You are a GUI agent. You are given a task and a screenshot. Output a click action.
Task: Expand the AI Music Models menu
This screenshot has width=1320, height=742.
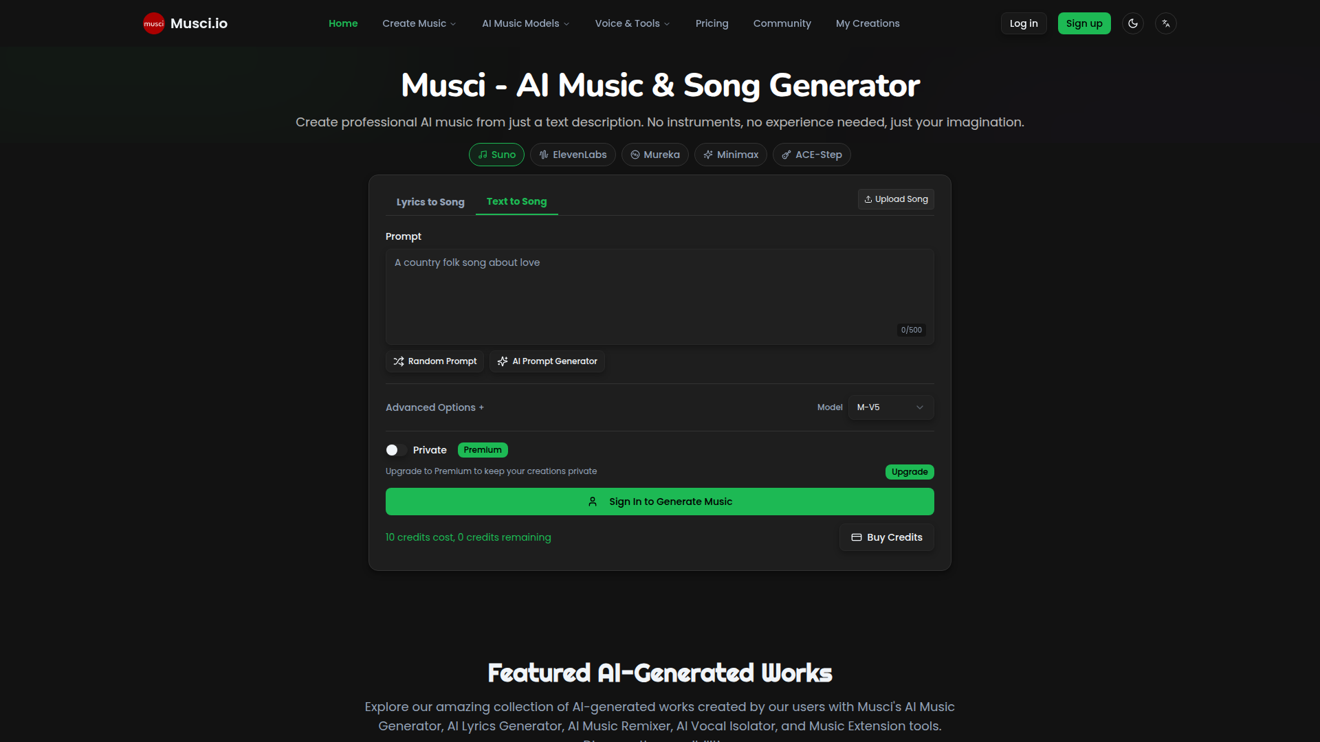pos(525,23)
